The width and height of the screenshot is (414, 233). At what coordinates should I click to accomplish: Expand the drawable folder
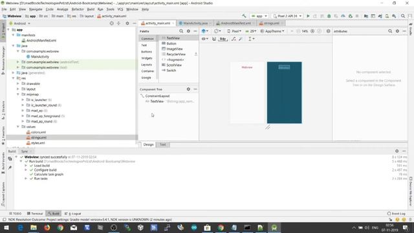[18, 83]
